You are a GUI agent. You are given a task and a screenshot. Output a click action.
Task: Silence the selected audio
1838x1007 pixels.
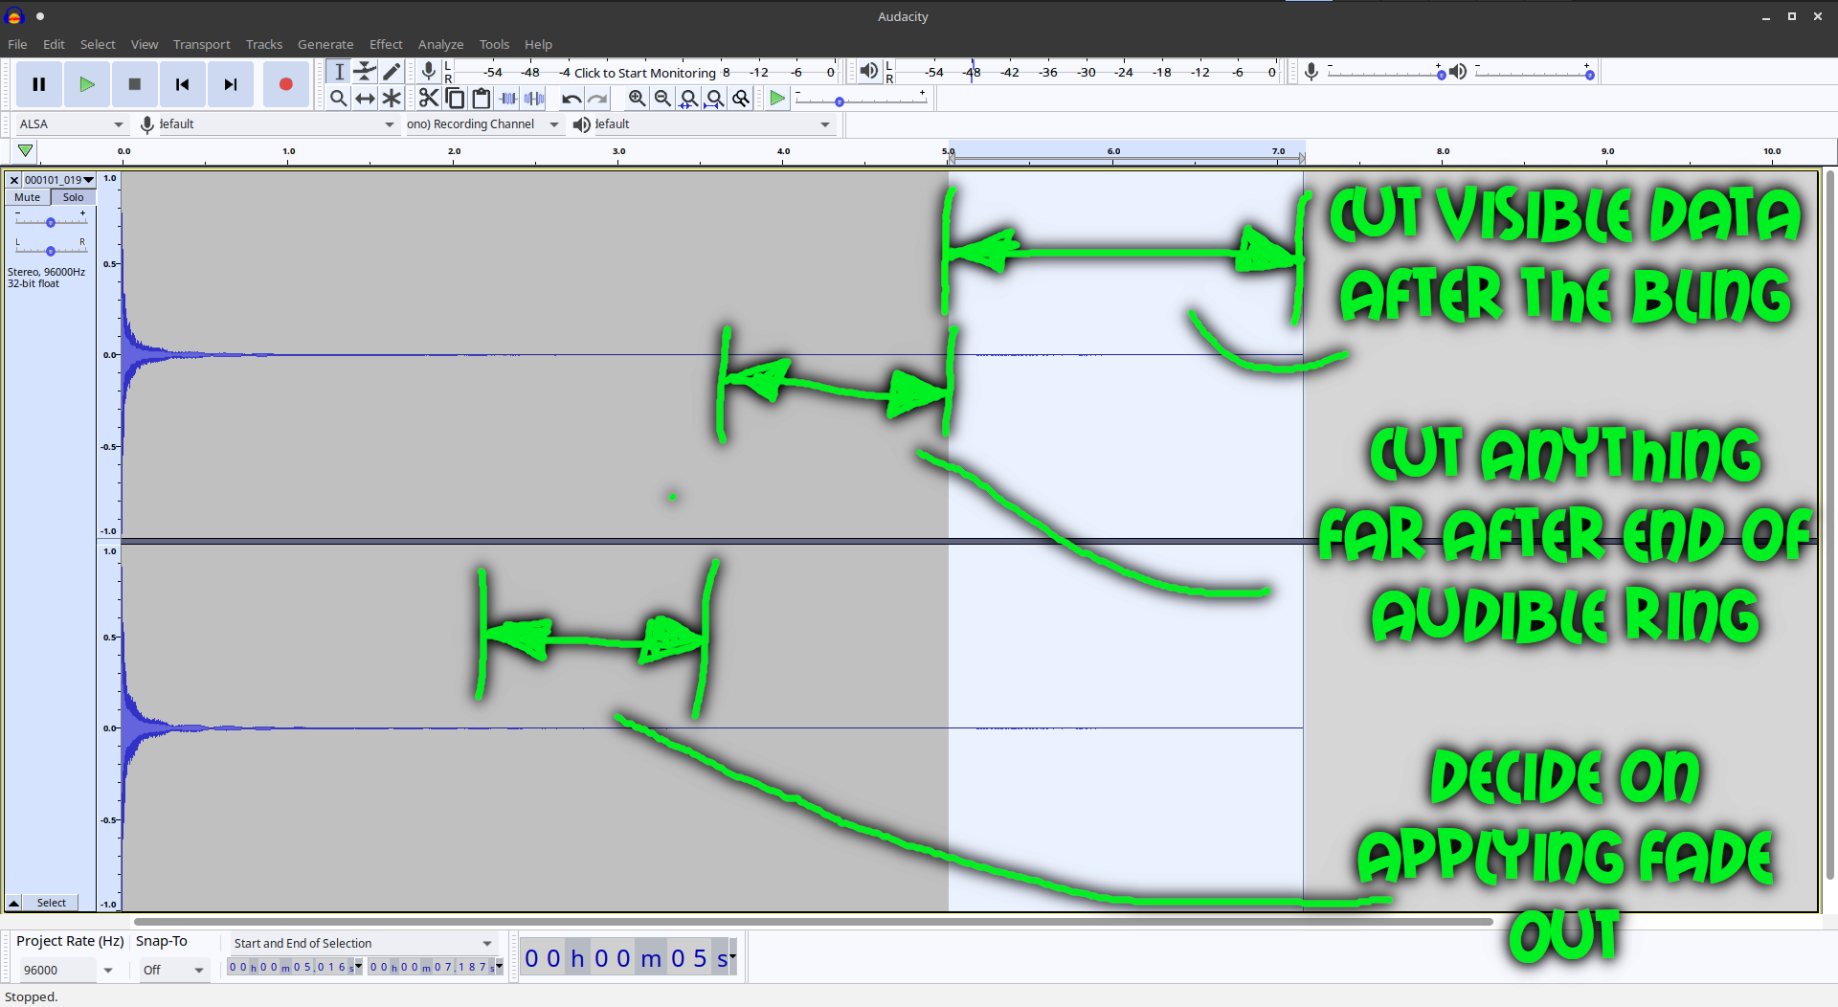click(534, 97)
